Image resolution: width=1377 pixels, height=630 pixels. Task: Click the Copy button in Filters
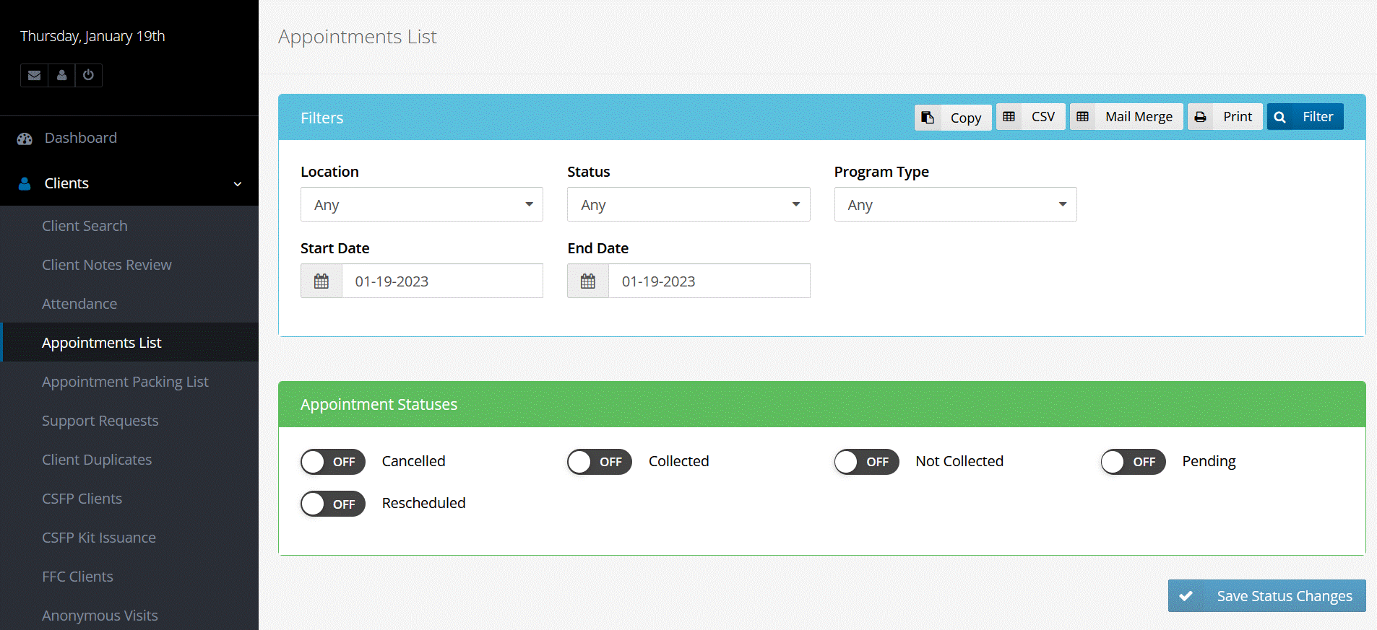pos(952,117)
